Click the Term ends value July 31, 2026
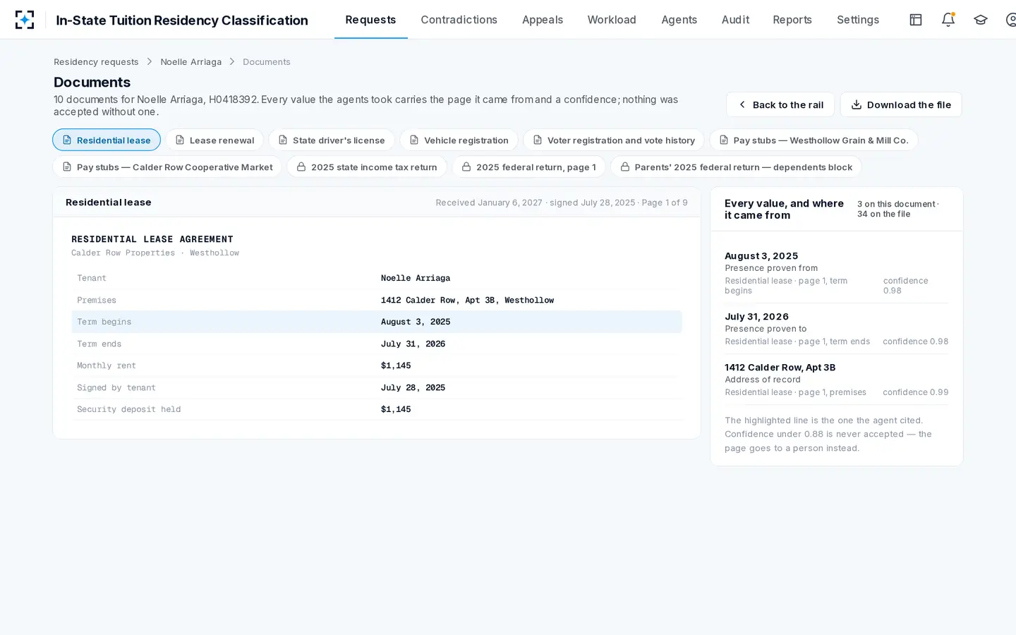 coord(413,344)
